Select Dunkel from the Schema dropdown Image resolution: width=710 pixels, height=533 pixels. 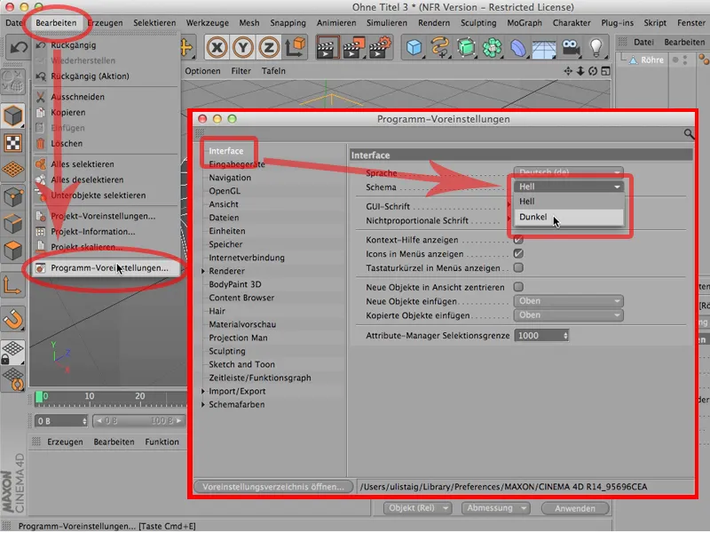point(532,216)
